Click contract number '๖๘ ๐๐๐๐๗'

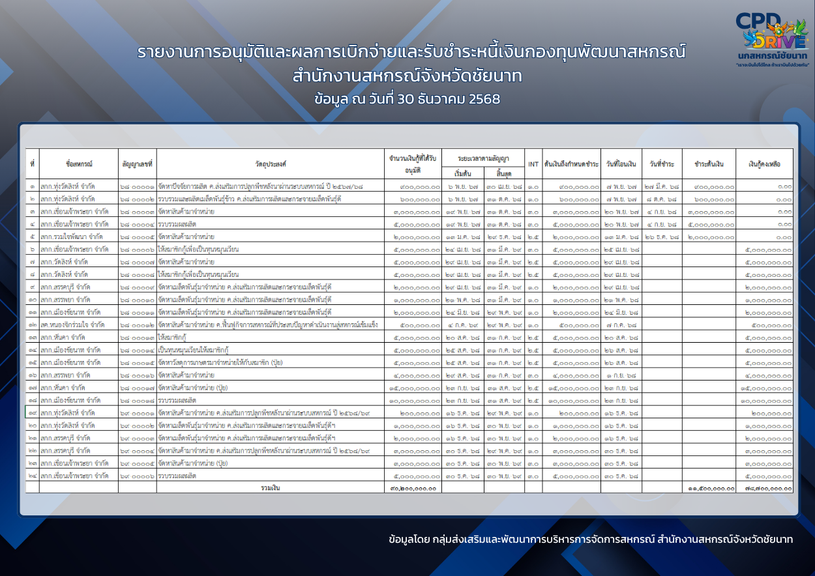[138, 262]
